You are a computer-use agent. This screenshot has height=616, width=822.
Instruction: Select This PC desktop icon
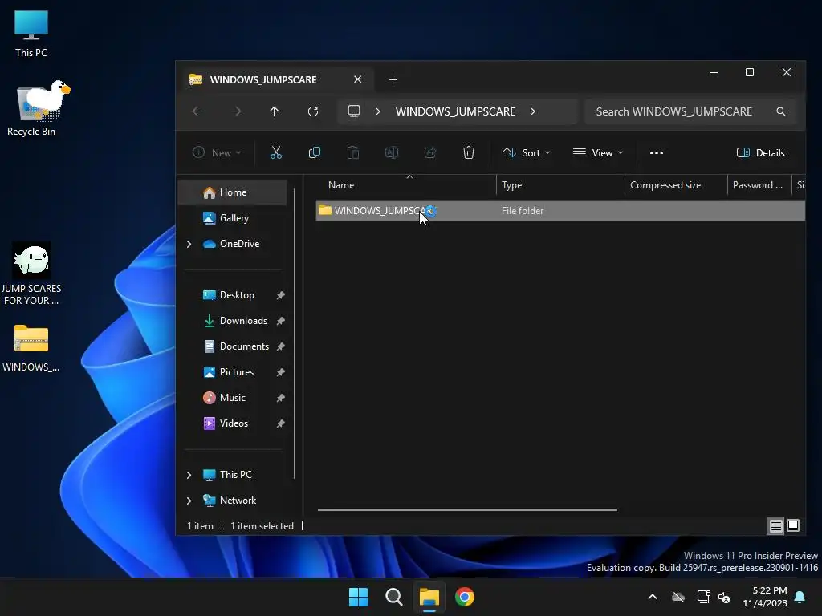tap(31, 32)
